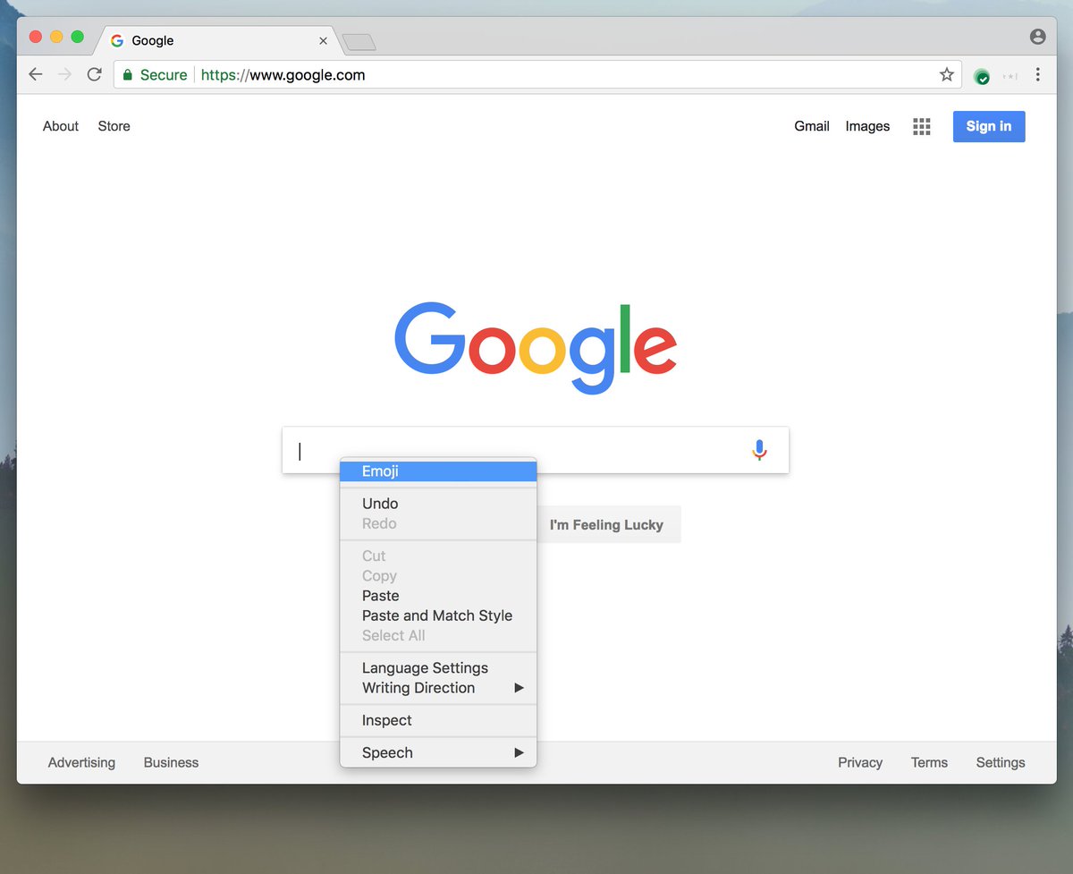Open the Privacy footer link
This screenshot has width=1073, height=874.
[x=860, y=762]
